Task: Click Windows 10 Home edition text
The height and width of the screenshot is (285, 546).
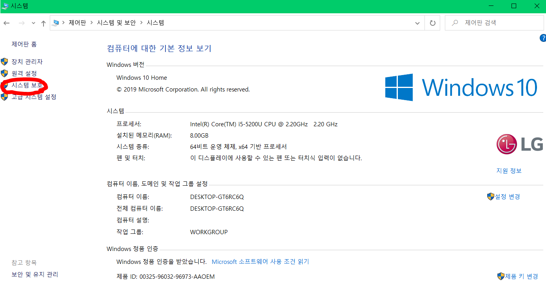Action: 141,77
